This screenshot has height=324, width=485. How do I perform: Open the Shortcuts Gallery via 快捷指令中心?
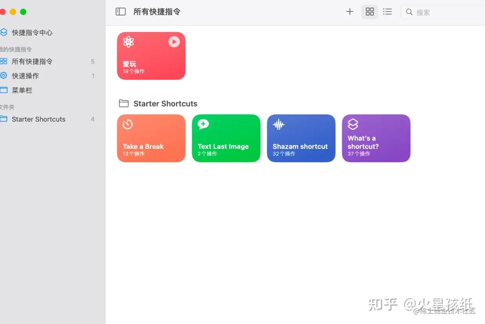click(33, 32)
